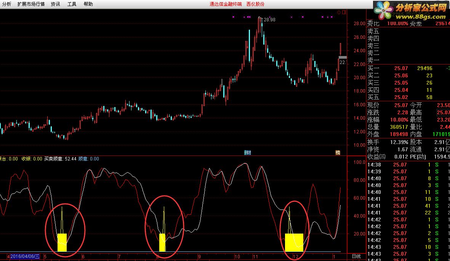
Task: Select the 14:43 trade with volume 10
Action: (408, 247)
